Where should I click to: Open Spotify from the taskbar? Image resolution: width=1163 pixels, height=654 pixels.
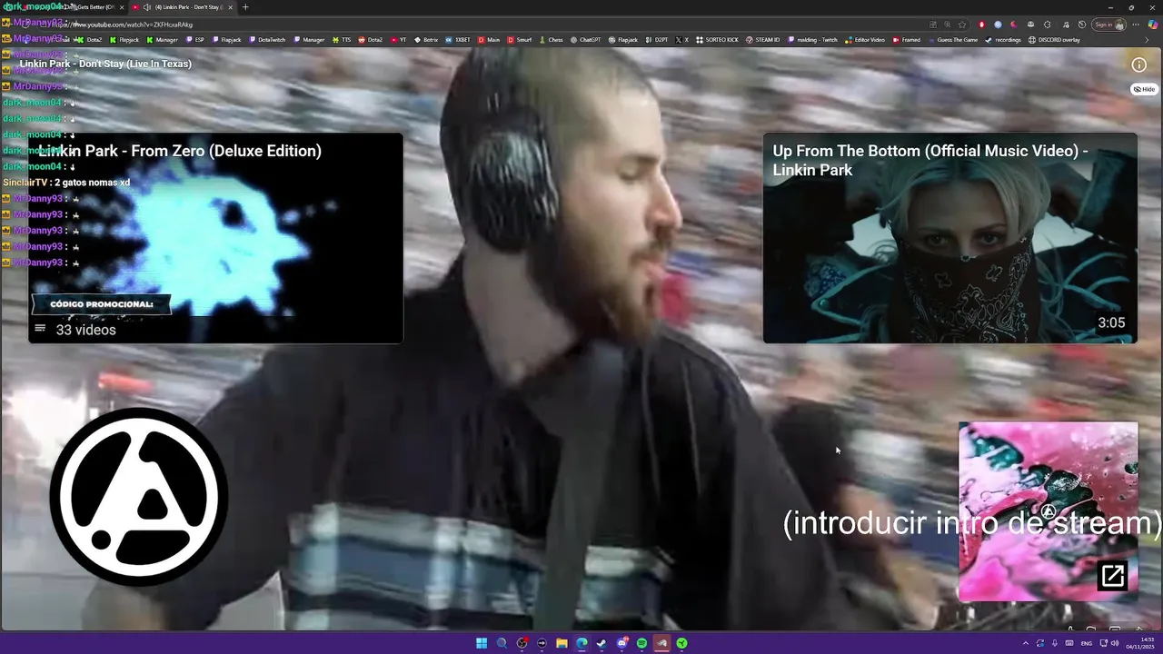(x=641, y=643)
